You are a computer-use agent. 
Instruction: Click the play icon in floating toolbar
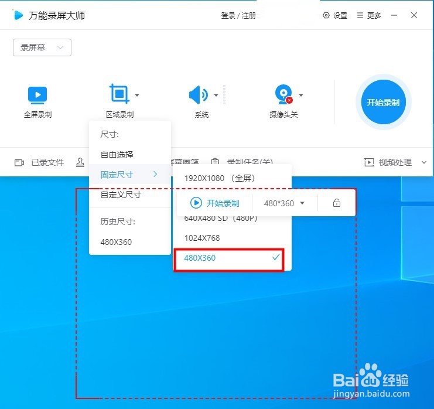196,203
